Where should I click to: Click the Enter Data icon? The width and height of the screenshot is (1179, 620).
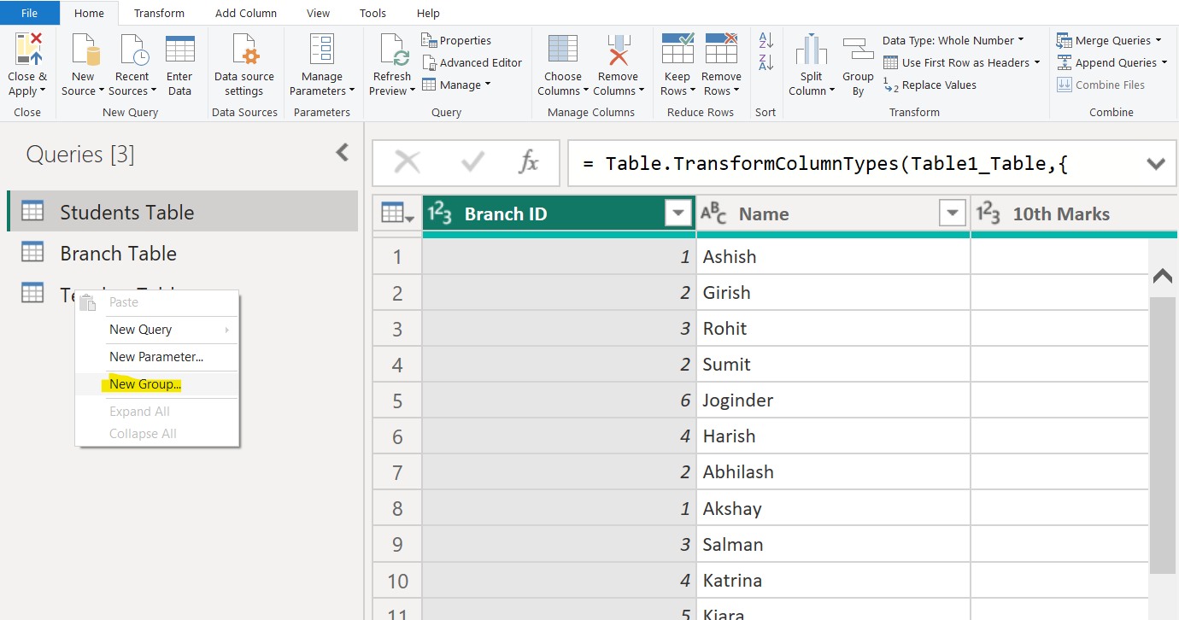pos(179,51)
